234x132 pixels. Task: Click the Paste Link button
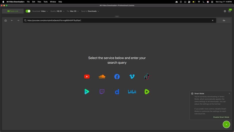13,11
